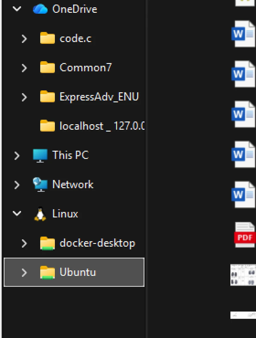Select the Network label

pyautogui.click(x=73, y=184)
